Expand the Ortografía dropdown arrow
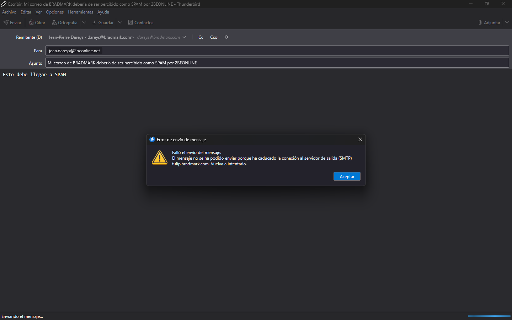This screenshot has height=320, width=512. [x=84, y=22]
